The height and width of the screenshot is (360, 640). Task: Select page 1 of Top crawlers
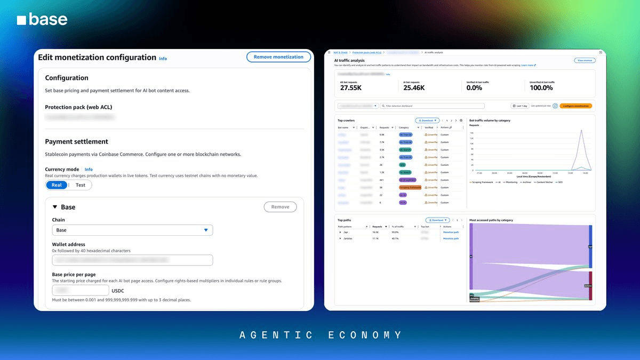click(447, 121)
